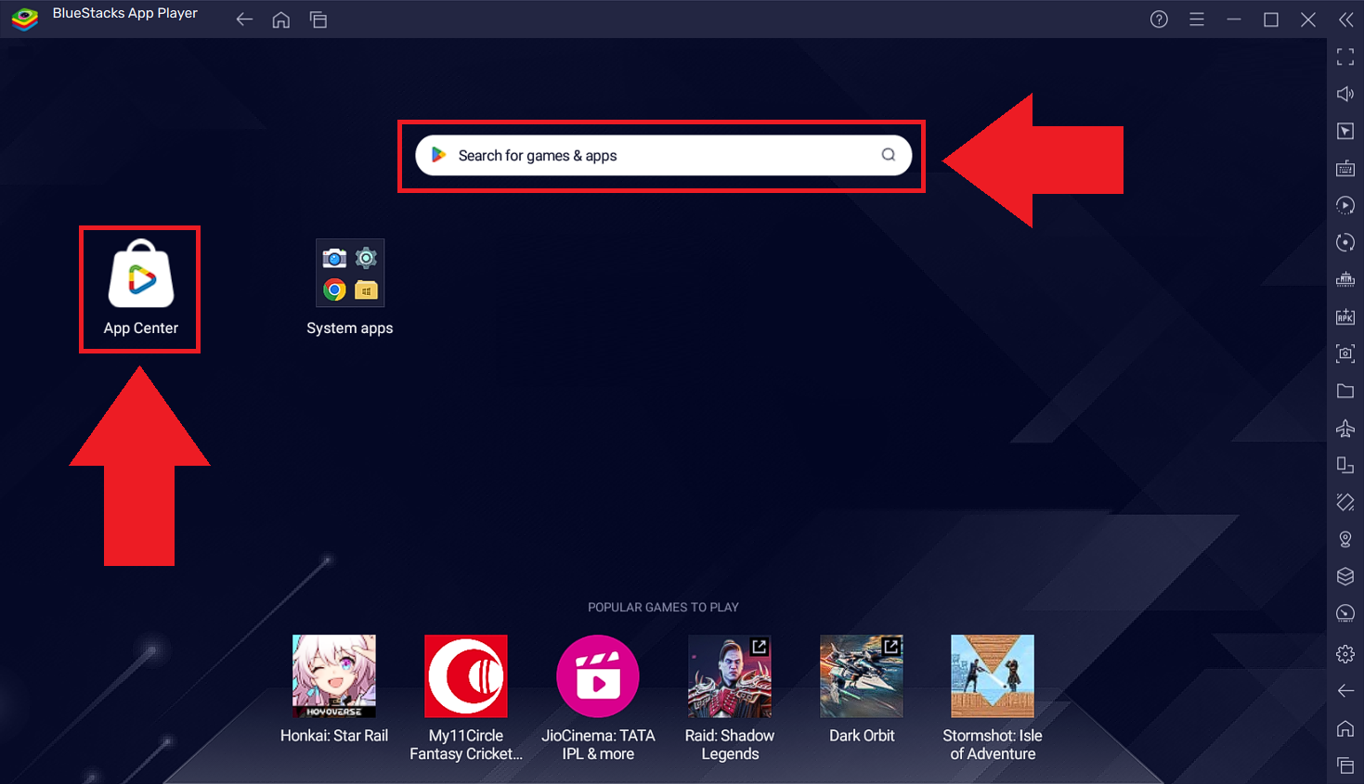1364x784 pixels.
Task: Open the multi-instance manager layers icon
Action: (x=1345, y=576)
